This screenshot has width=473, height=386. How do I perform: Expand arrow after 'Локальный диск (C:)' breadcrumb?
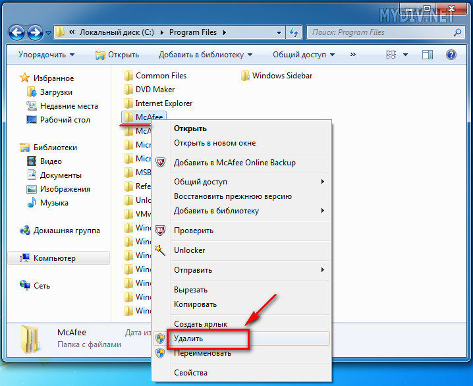click(162, 32)
